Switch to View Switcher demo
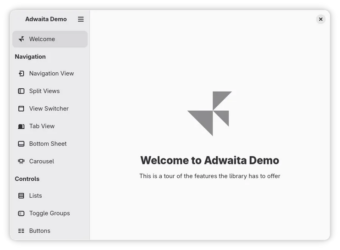This screenshot has width=340, height=250. pyautogui.click(x=49, y=109)
